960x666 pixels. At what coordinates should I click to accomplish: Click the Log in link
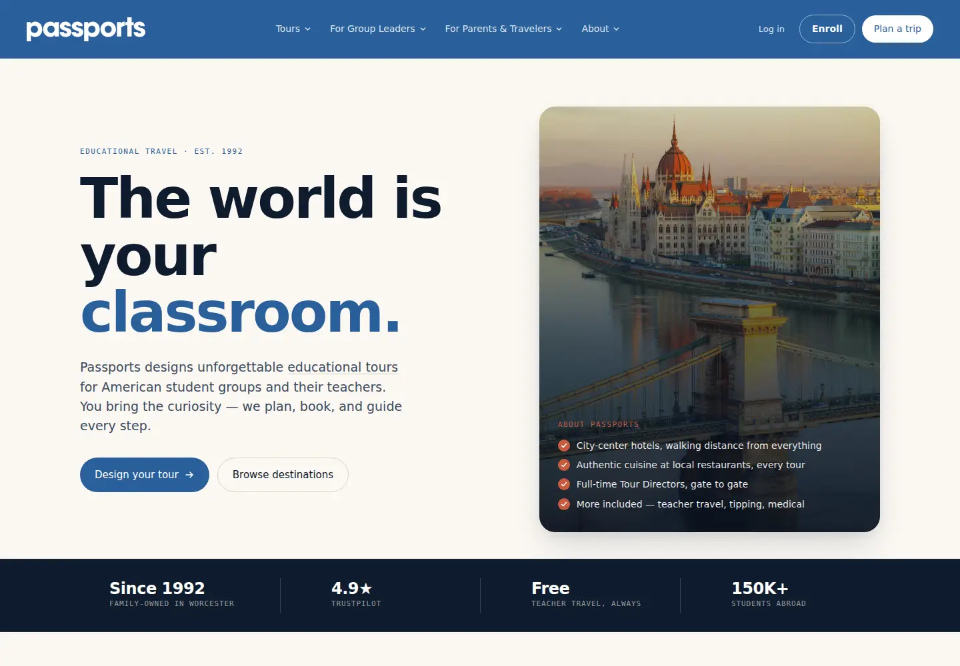[x=771, y=29]
